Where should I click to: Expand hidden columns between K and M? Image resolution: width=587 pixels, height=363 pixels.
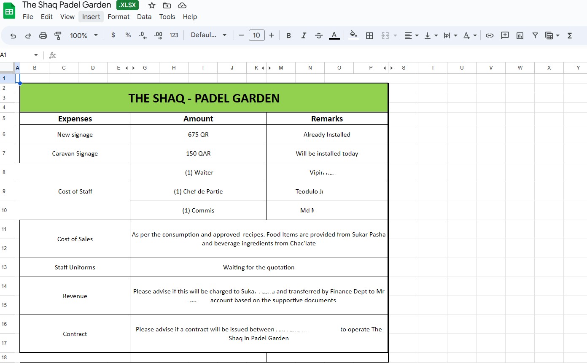(266, 68)
